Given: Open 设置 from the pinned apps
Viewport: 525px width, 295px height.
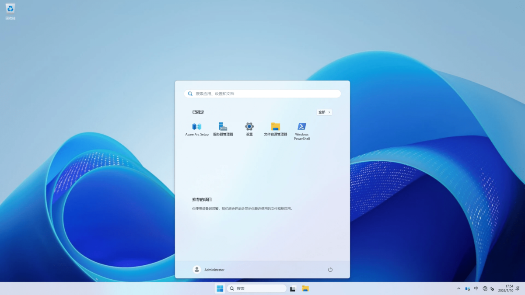Looking at the screenshot, I should pyautogui.click(x=248, y=127).
